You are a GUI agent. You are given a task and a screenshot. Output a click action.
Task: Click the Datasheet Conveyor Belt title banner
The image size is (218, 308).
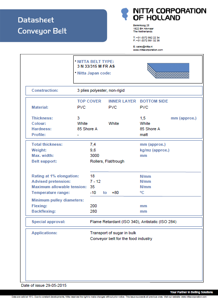click(x=53, y=26)
